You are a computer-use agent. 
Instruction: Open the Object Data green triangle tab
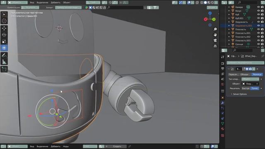pos(223,124)
